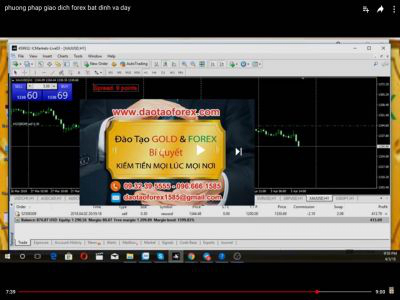Toggle the AutoTrading button
The image size is (400, 300).
(x=134, y=64)
